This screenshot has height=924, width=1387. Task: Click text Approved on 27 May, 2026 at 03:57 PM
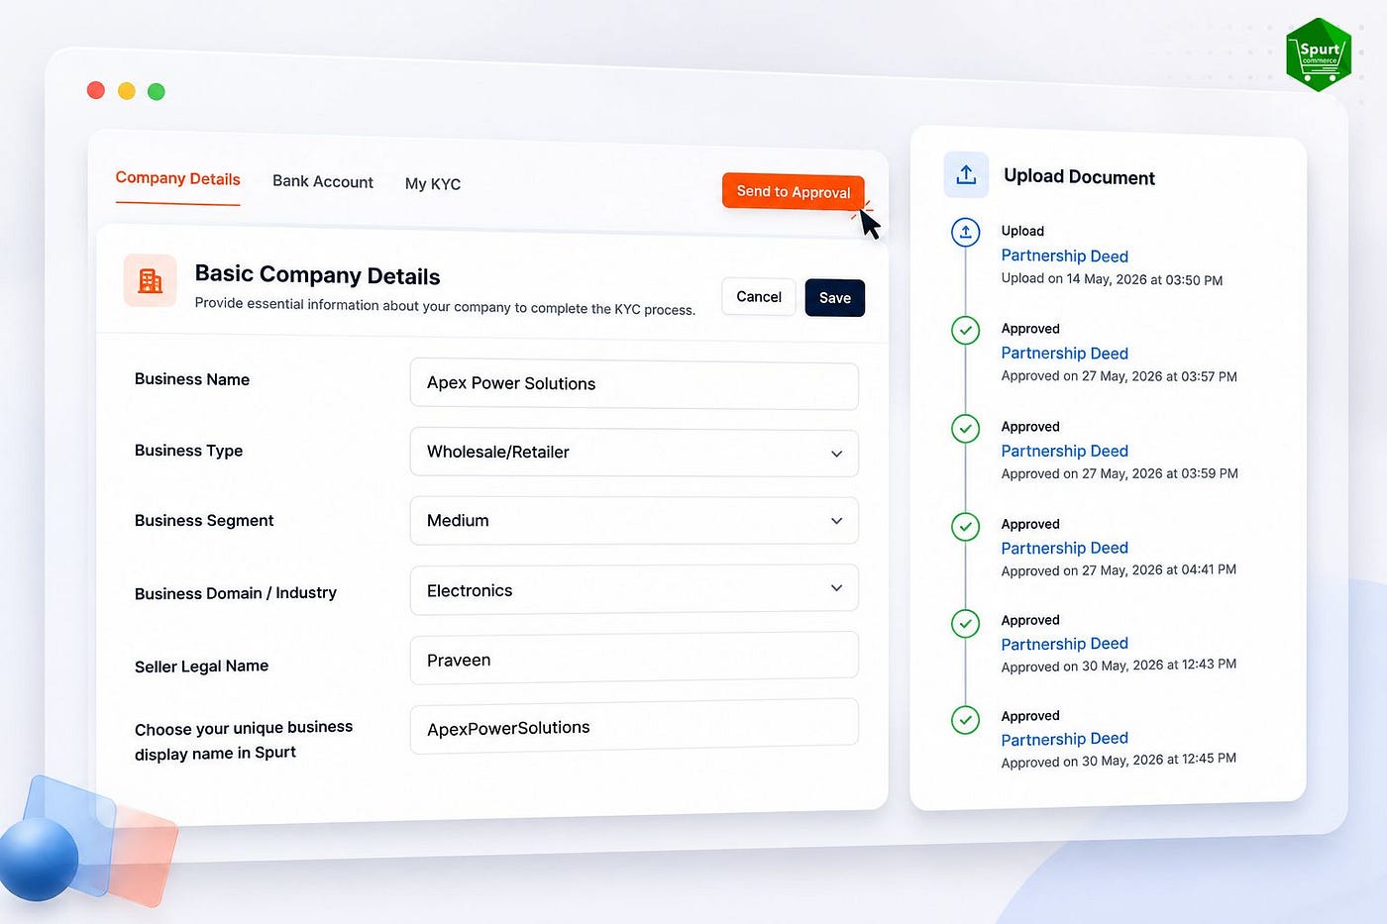tap(1119, 376)
